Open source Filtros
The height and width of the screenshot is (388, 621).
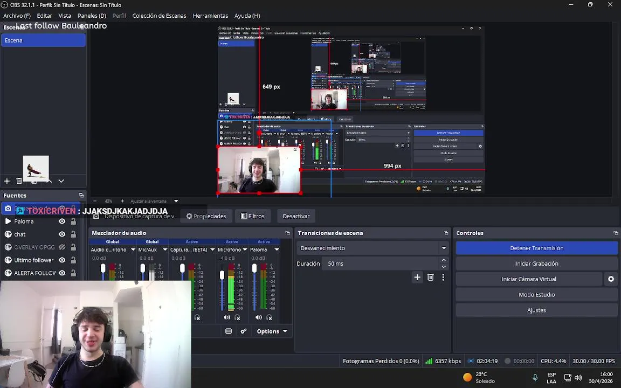click(x=253, y=216)
